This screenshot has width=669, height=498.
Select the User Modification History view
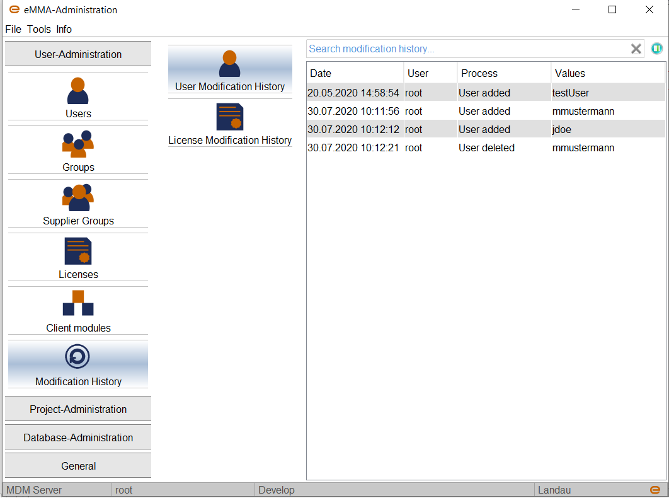tap(229, 69)
